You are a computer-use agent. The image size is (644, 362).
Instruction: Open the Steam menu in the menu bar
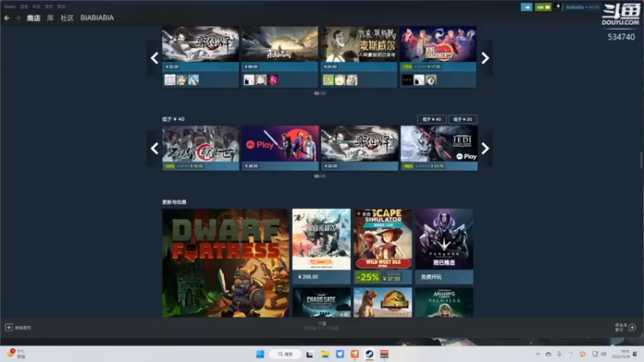click(x=10, y=6)
